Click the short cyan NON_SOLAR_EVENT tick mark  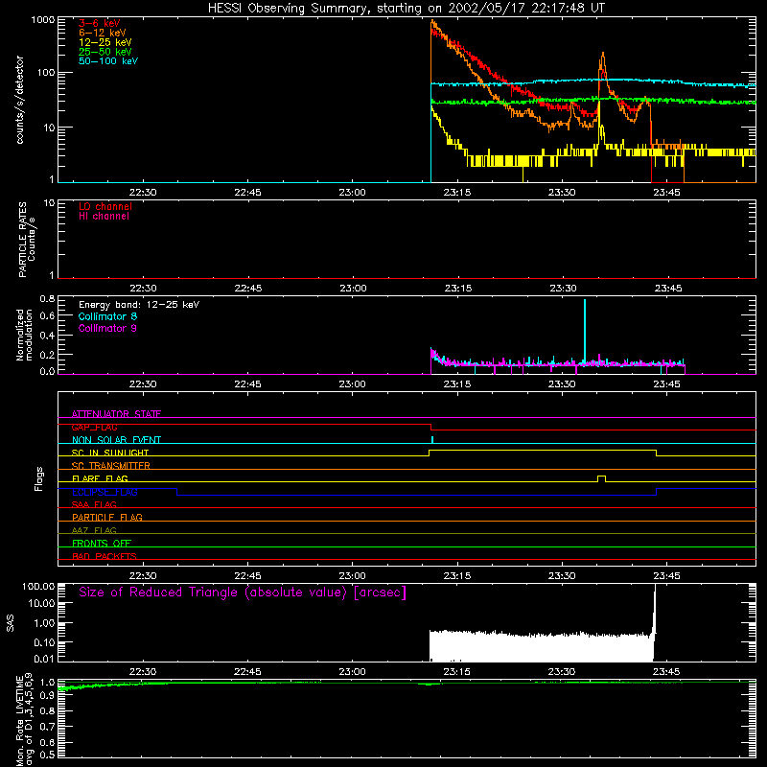(432, 440)
